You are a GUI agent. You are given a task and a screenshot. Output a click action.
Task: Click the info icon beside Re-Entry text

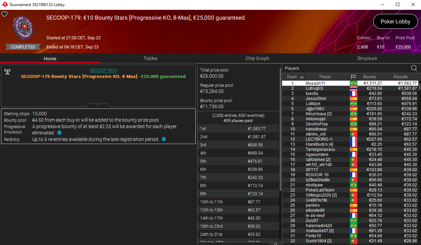163,139
